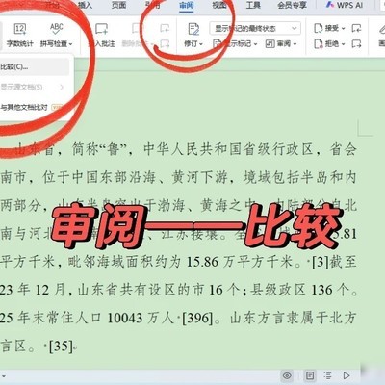Image resolution: width=385 pixels, height=385 pixels.
Task: Toggle the 修订 track changes icon
Action: point(193,29)
